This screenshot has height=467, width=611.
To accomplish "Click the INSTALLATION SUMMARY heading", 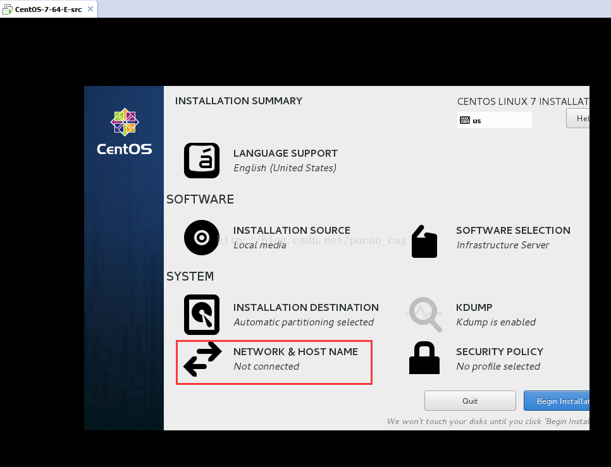I will tap(238, 101).
